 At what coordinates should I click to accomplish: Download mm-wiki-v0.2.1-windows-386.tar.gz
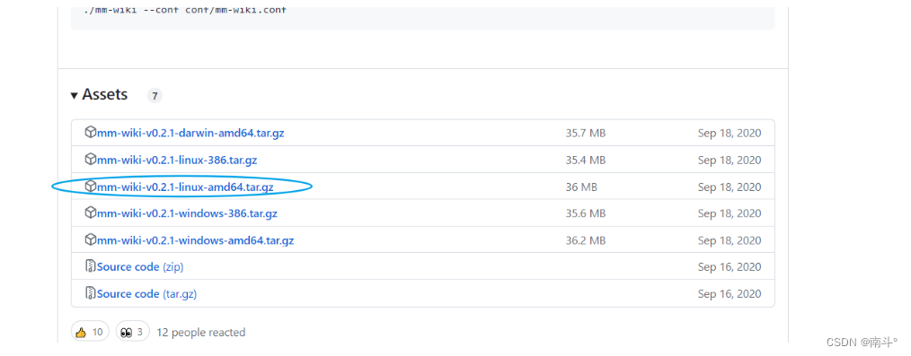[187, 213]
